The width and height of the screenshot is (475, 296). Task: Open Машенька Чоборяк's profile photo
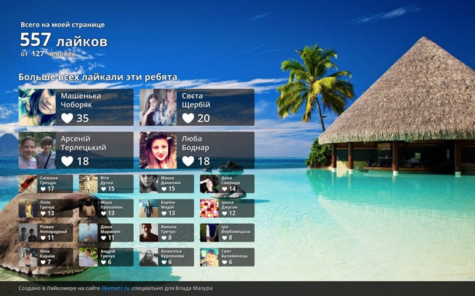pyautogui.click(x=37, y=107)
